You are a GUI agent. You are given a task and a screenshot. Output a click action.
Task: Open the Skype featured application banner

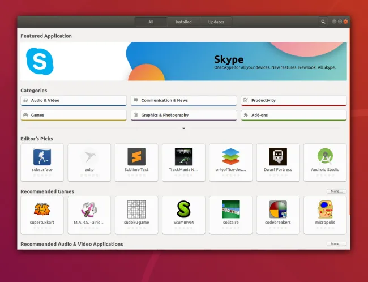(x=183, y=61)
